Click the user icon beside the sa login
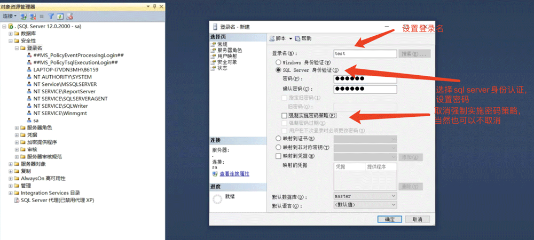The height and width of the screenshot is (240, 534). [29, 121]
